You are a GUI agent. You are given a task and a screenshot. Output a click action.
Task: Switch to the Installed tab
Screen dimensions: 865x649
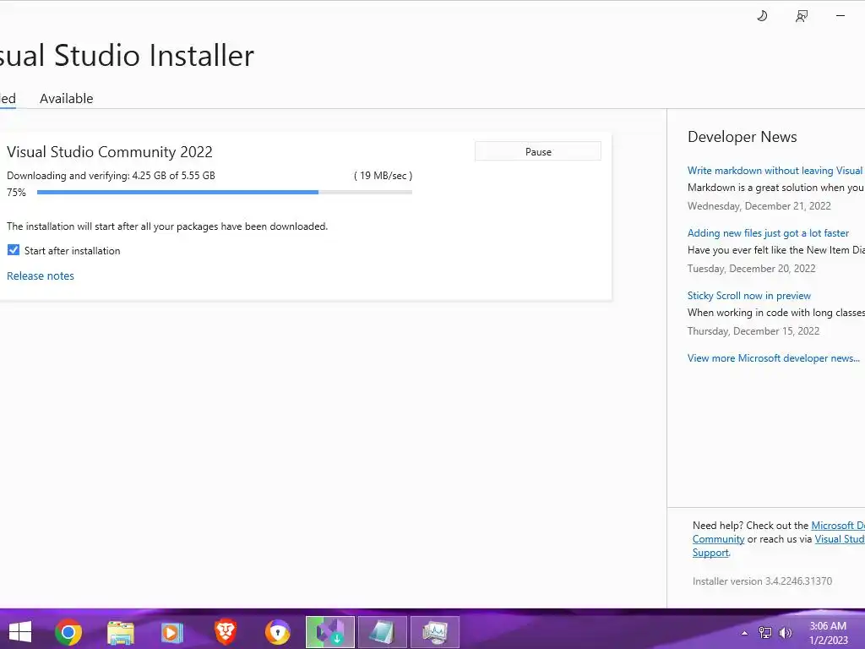click(8, 98)
